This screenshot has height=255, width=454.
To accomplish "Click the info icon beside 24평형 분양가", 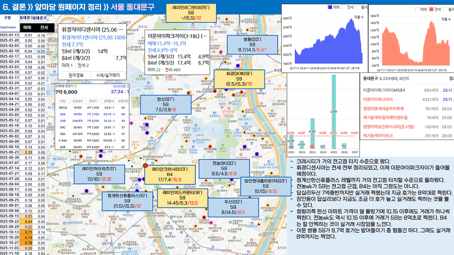I will [75, 86].
